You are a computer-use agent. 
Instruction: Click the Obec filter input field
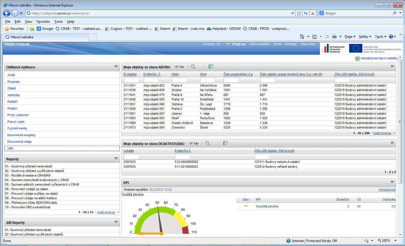tap(179, 80)
